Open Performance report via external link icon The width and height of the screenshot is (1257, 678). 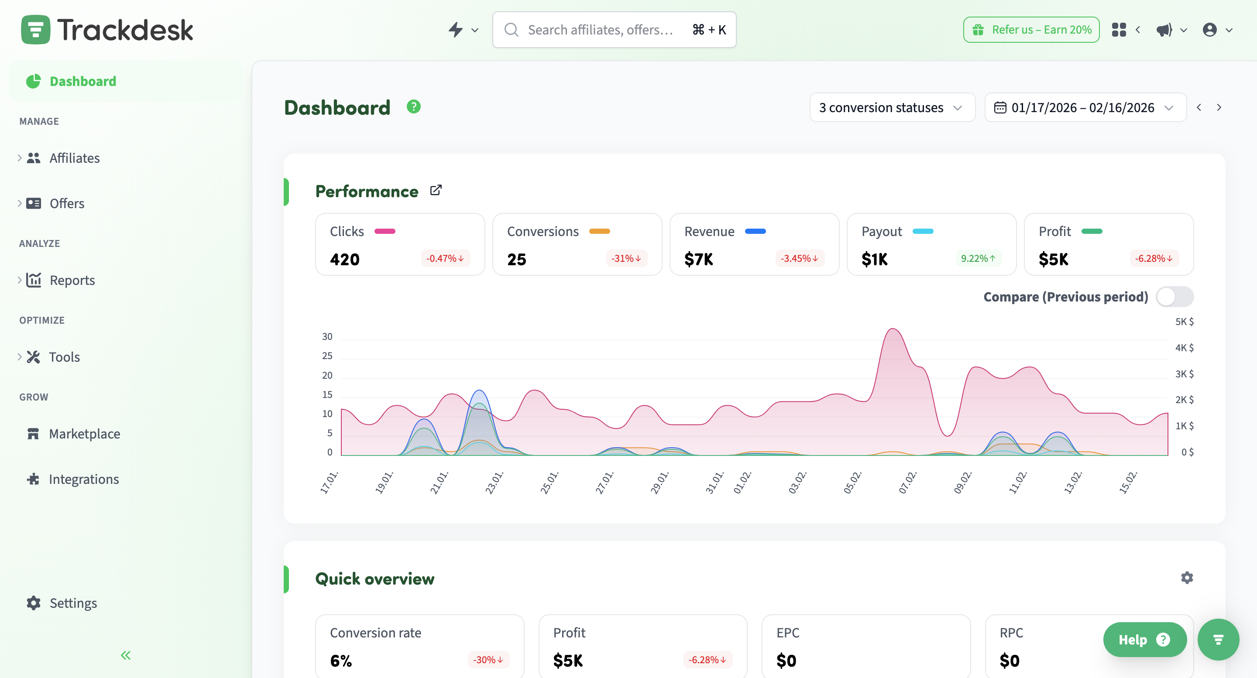click(x=436, y=190)
